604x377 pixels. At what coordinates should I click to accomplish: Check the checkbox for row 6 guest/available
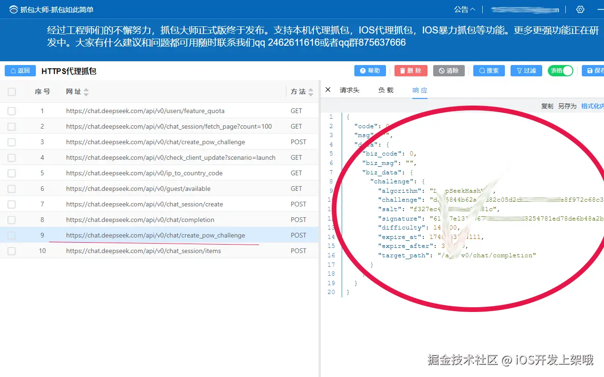tap(12, 189)
